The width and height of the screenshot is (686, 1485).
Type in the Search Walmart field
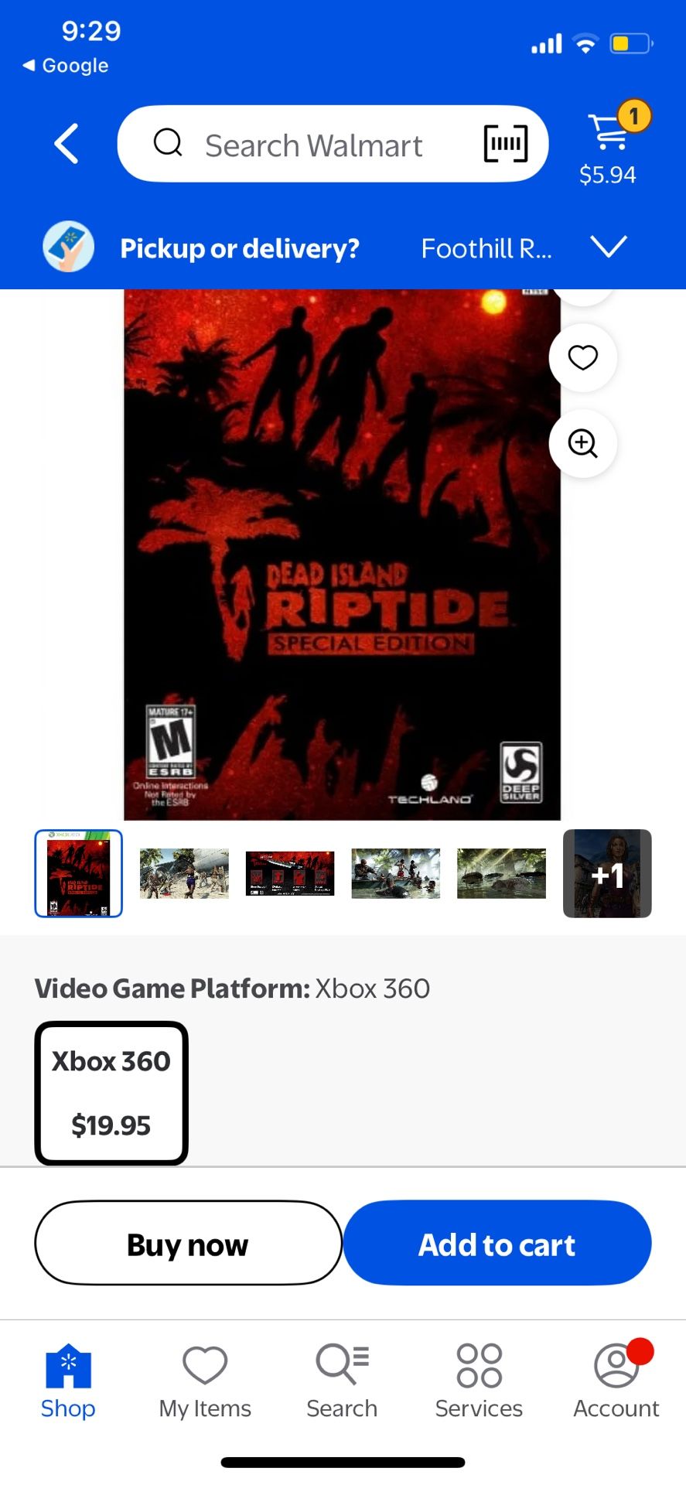(313, 145)
